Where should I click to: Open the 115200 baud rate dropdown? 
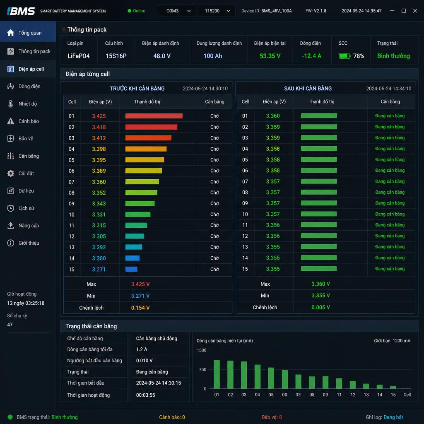217,11
